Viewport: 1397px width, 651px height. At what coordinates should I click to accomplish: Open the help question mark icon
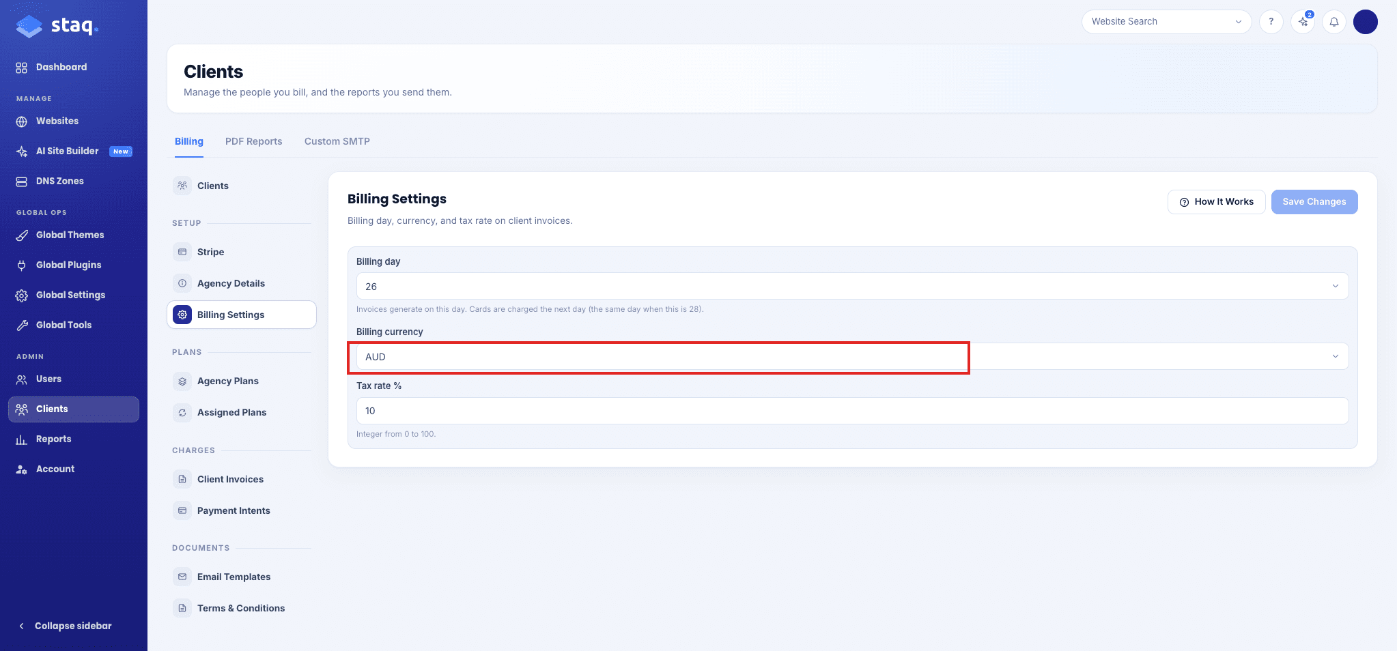[x=1271, y=22]
